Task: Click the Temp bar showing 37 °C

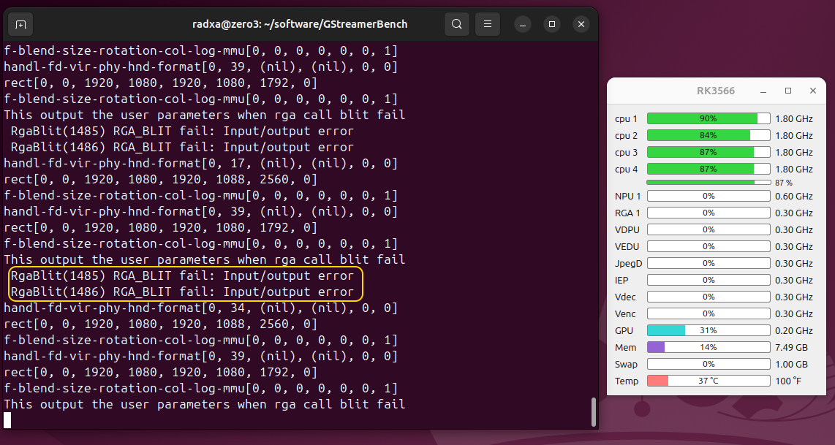Action: point(709,381)
